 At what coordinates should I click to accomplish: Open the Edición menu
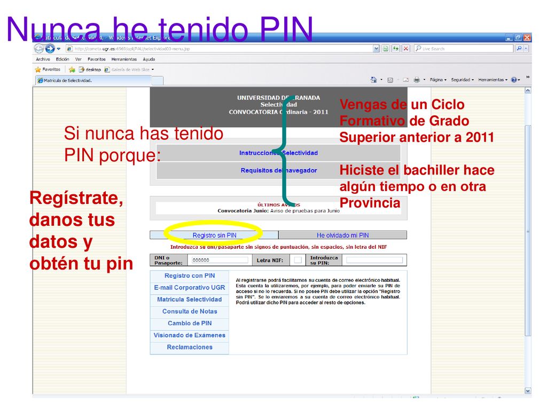click(x=62, y=59)
